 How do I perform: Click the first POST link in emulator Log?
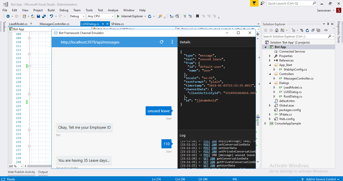[x=207, y=141]
